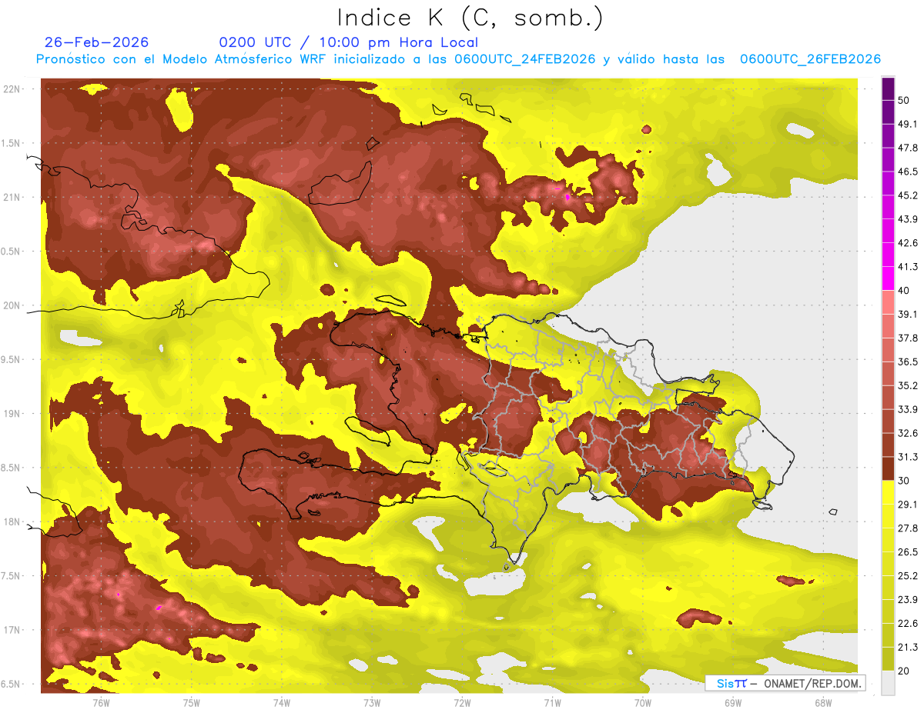Viewport: 924px width, 713px height.
Task: Select the colorbar value "26.5"
Action: click(x=908, y=552)
